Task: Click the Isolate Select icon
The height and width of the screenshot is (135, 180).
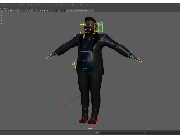Action: point(38,10)
